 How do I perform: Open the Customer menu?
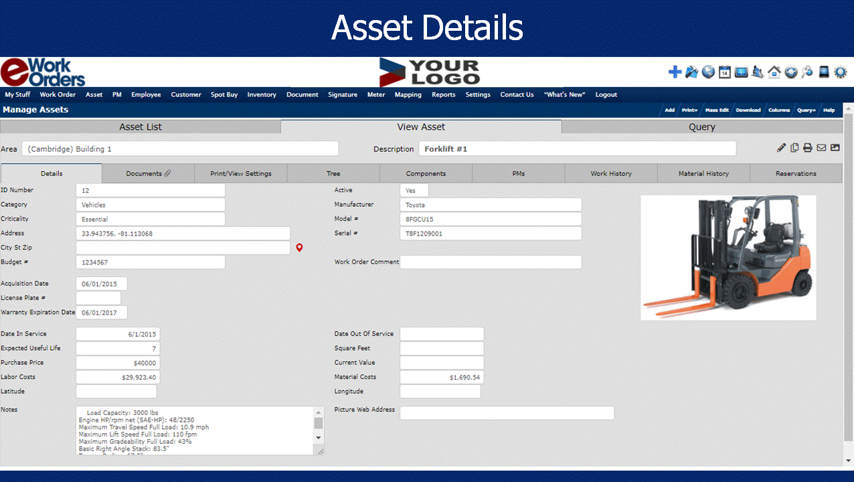pos(186,94)
